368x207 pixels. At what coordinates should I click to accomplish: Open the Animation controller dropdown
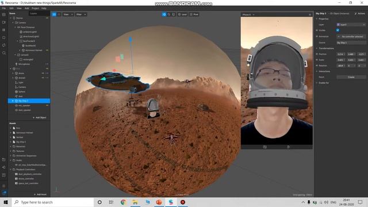[x=351, y=36]
